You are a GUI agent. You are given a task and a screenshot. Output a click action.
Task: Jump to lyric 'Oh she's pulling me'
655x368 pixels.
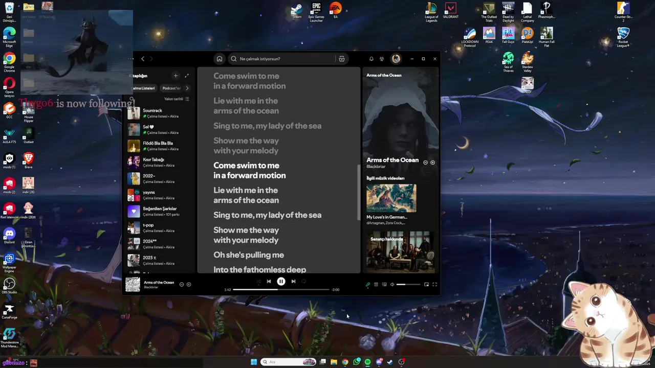click(249, 255)
